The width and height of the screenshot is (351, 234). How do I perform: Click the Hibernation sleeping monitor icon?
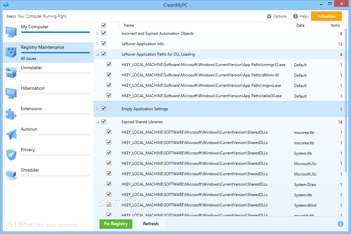(11, 93)
